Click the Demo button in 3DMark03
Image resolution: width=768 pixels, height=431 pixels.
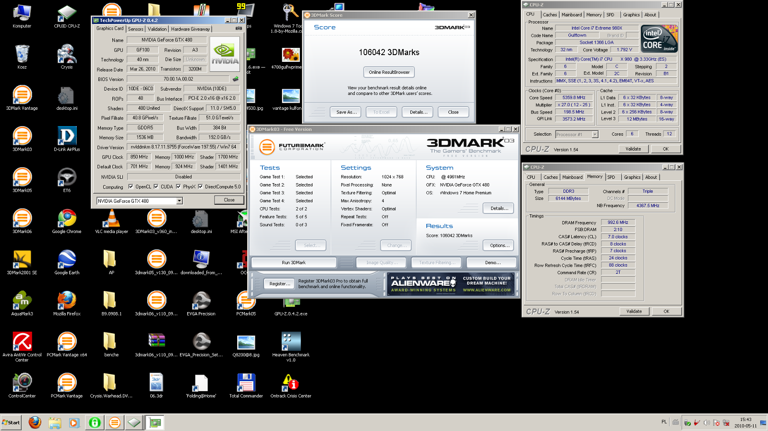[492, 262]
